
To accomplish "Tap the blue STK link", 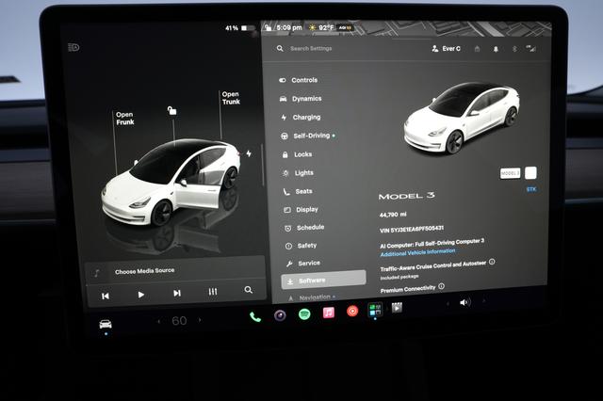I will coord(531,189).
